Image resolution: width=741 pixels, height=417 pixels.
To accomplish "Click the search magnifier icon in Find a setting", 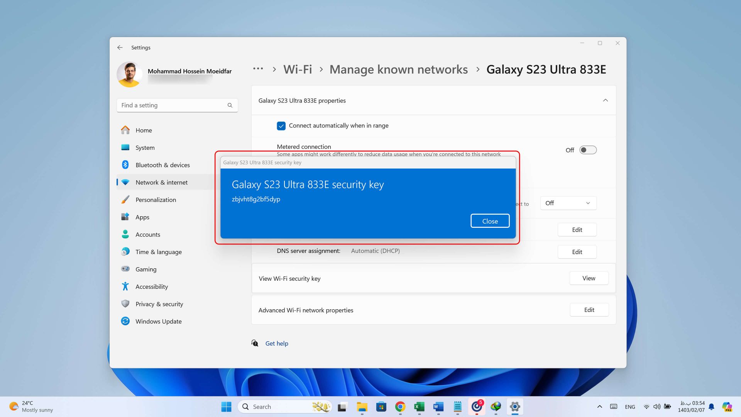I will point(230,105).
